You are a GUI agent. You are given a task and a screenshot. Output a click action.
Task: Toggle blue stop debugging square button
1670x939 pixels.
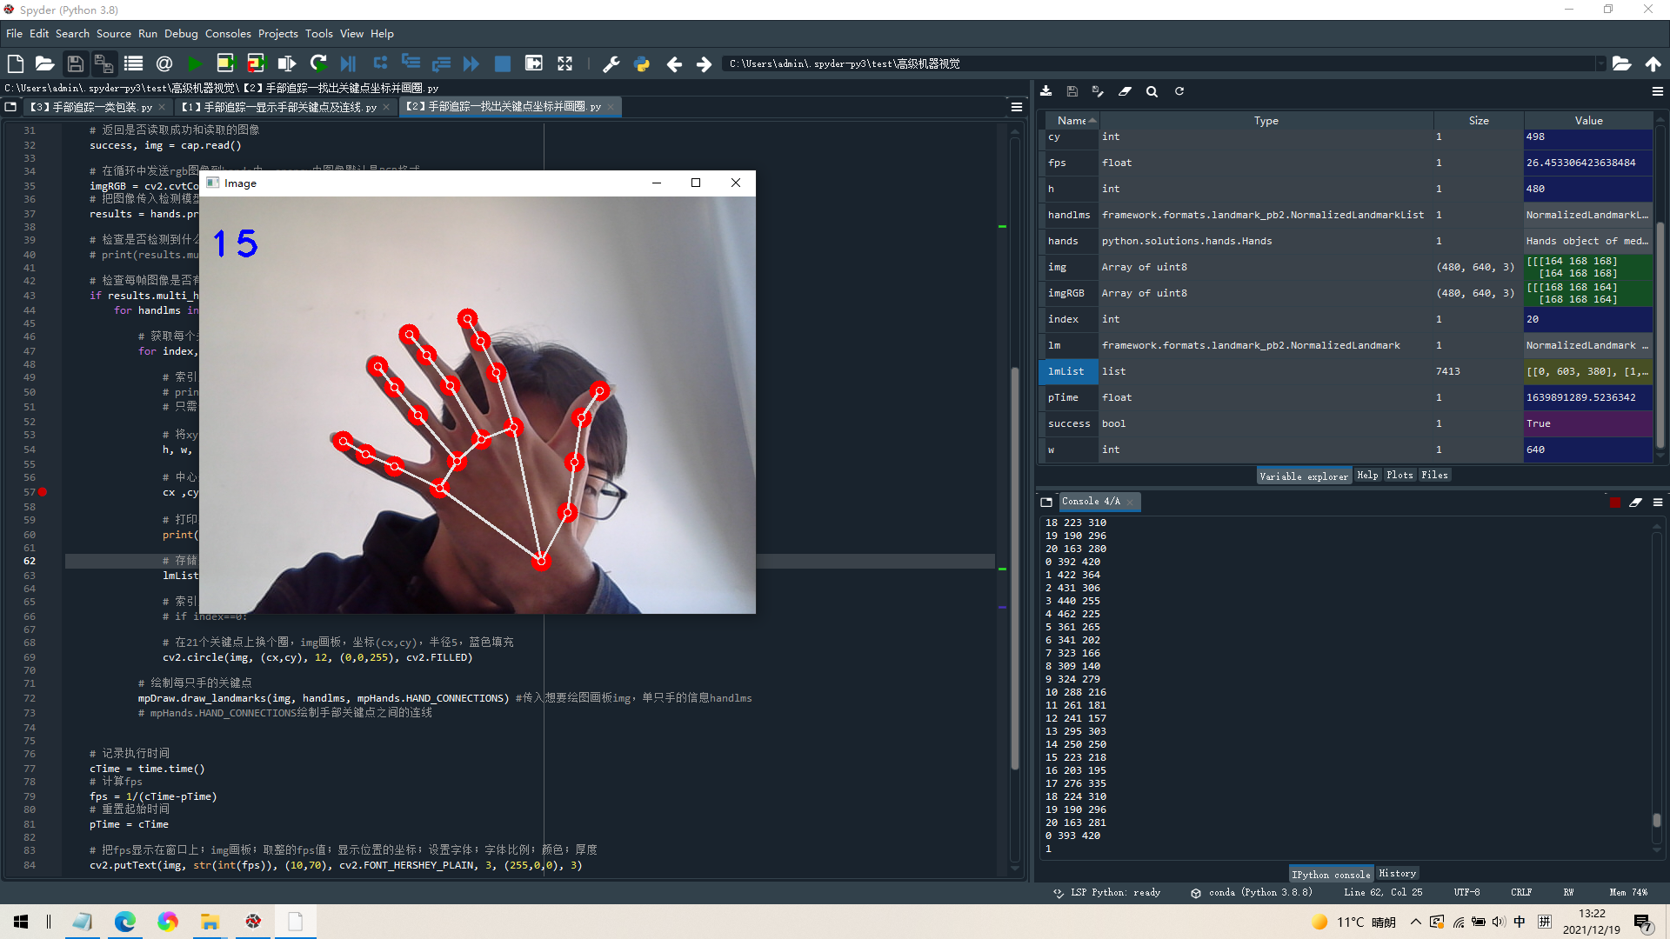(503, 63)
